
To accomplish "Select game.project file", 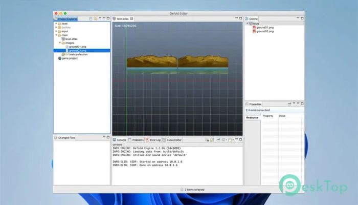I will click(x=70, y=58).
